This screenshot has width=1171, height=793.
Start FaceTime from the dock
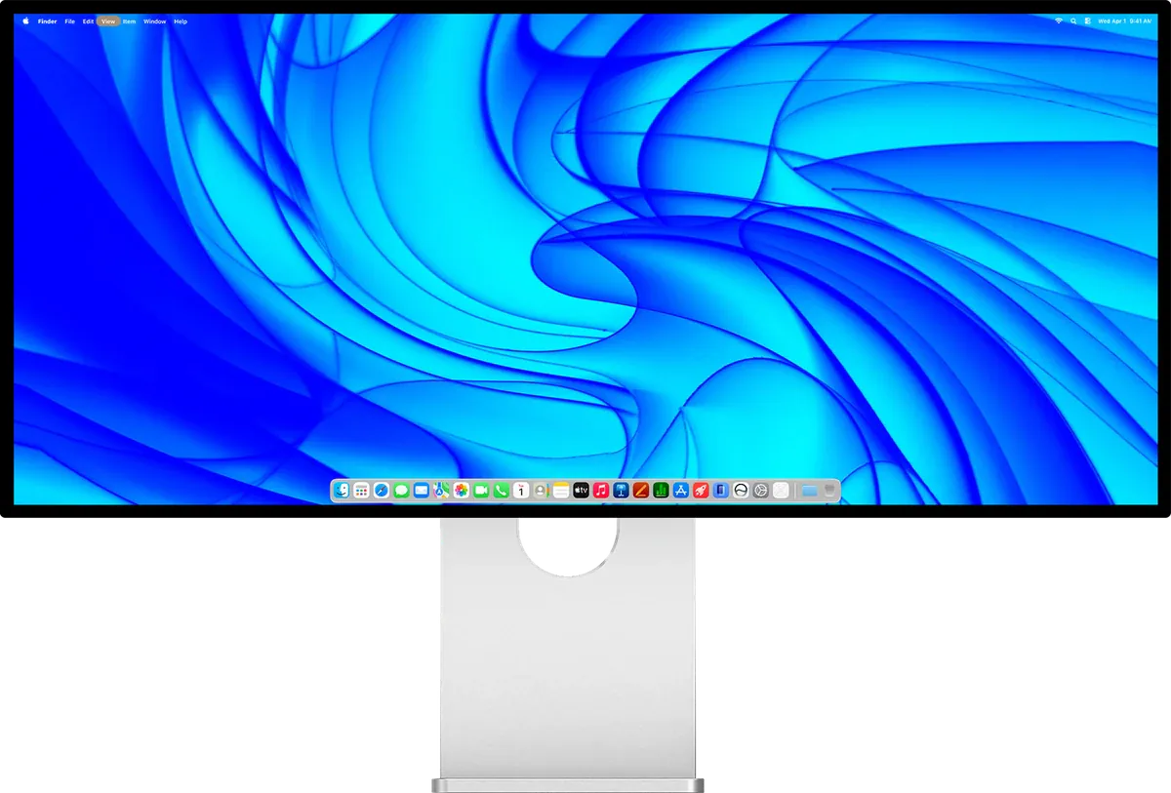(481, 491)
